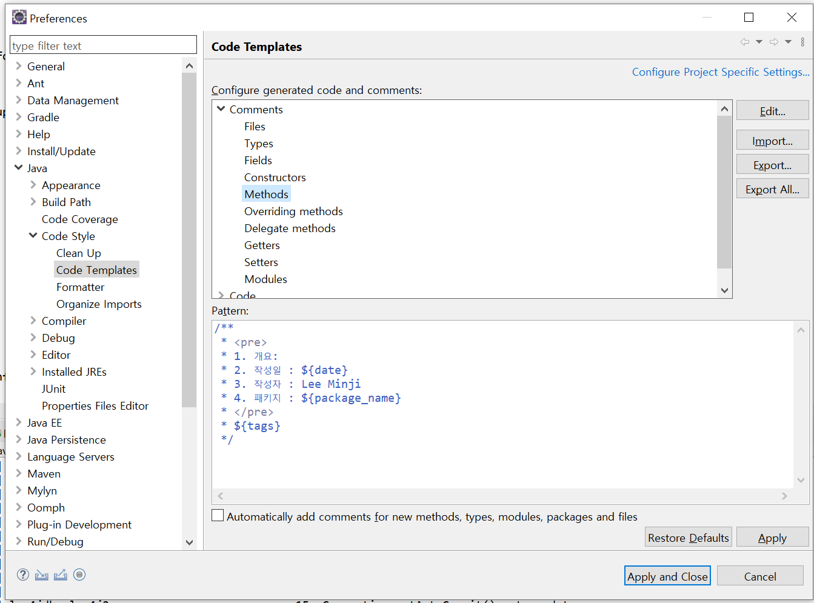Expand the Run/Debug tree node
This screenshot has width=814, height=603.
point(19,541)
